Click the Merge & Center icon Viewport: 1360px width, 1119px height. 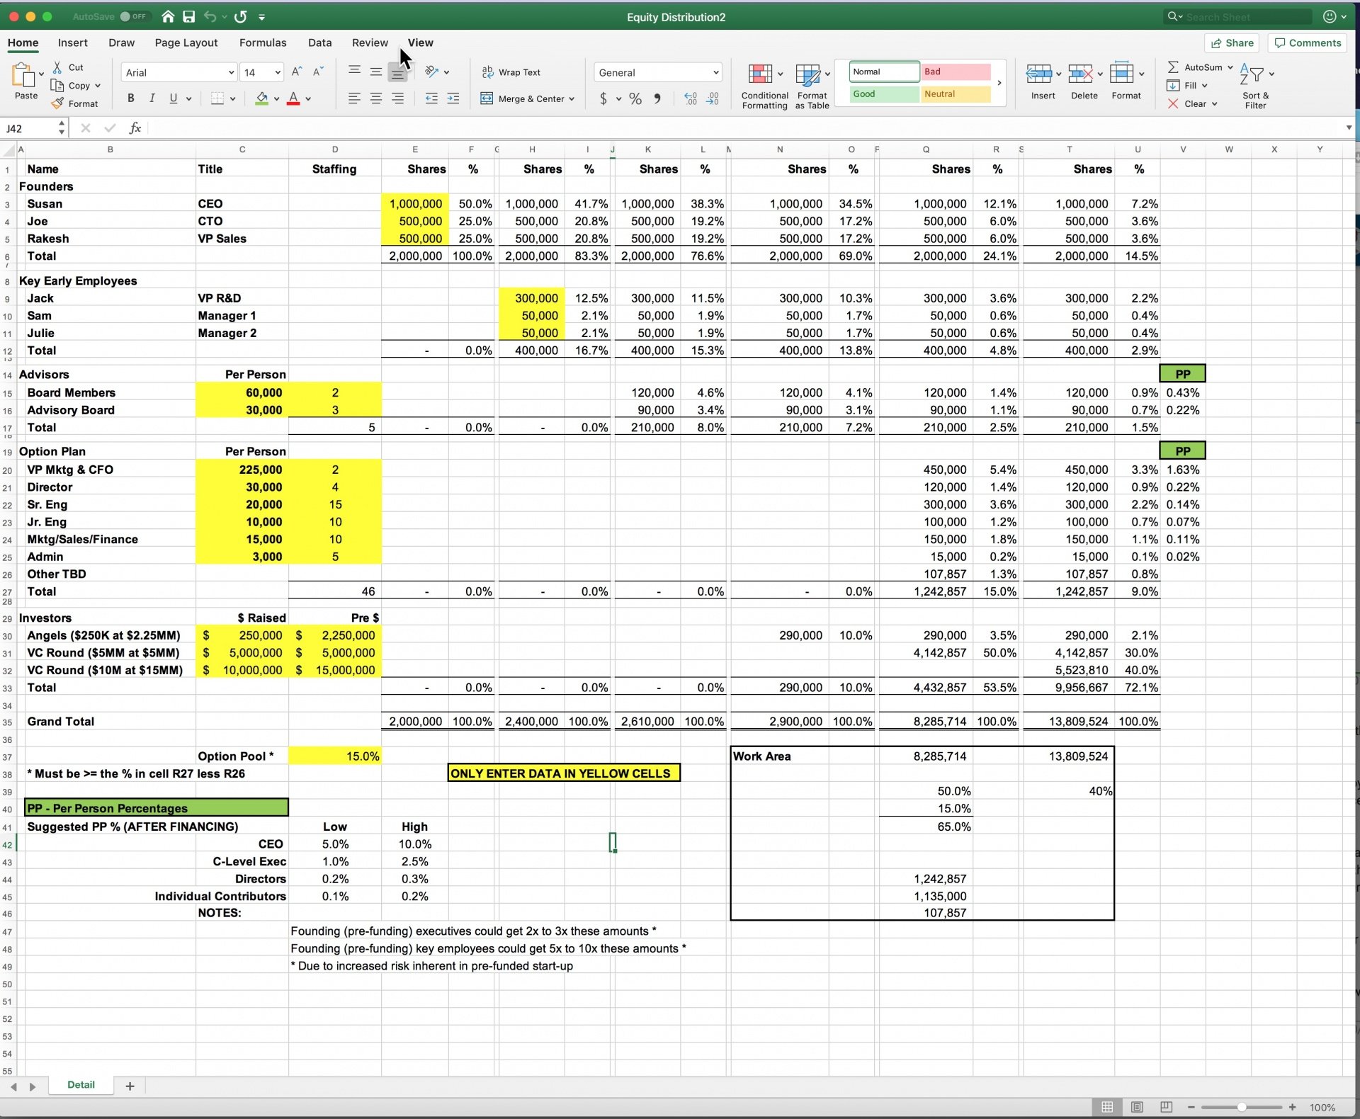[x=487, y=98]
